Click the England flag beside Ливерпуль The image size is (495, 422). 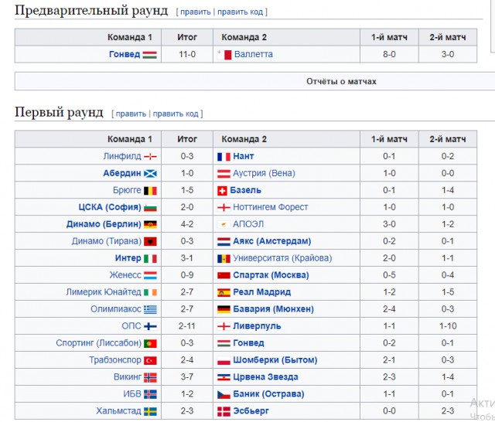click(x=224, y=326)
